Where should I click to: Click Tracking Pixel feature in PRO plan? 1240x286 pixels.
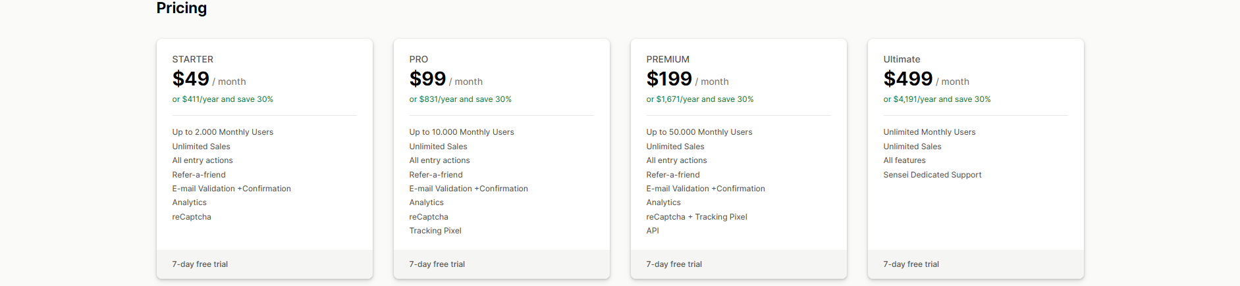[435, 231]
